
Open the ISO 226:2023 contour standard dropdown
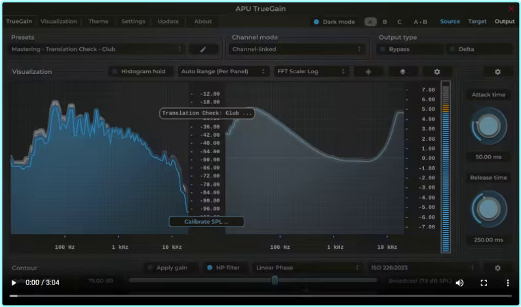pos(423,268)
